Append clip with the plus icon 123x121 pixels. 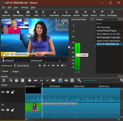coord(30,80)
